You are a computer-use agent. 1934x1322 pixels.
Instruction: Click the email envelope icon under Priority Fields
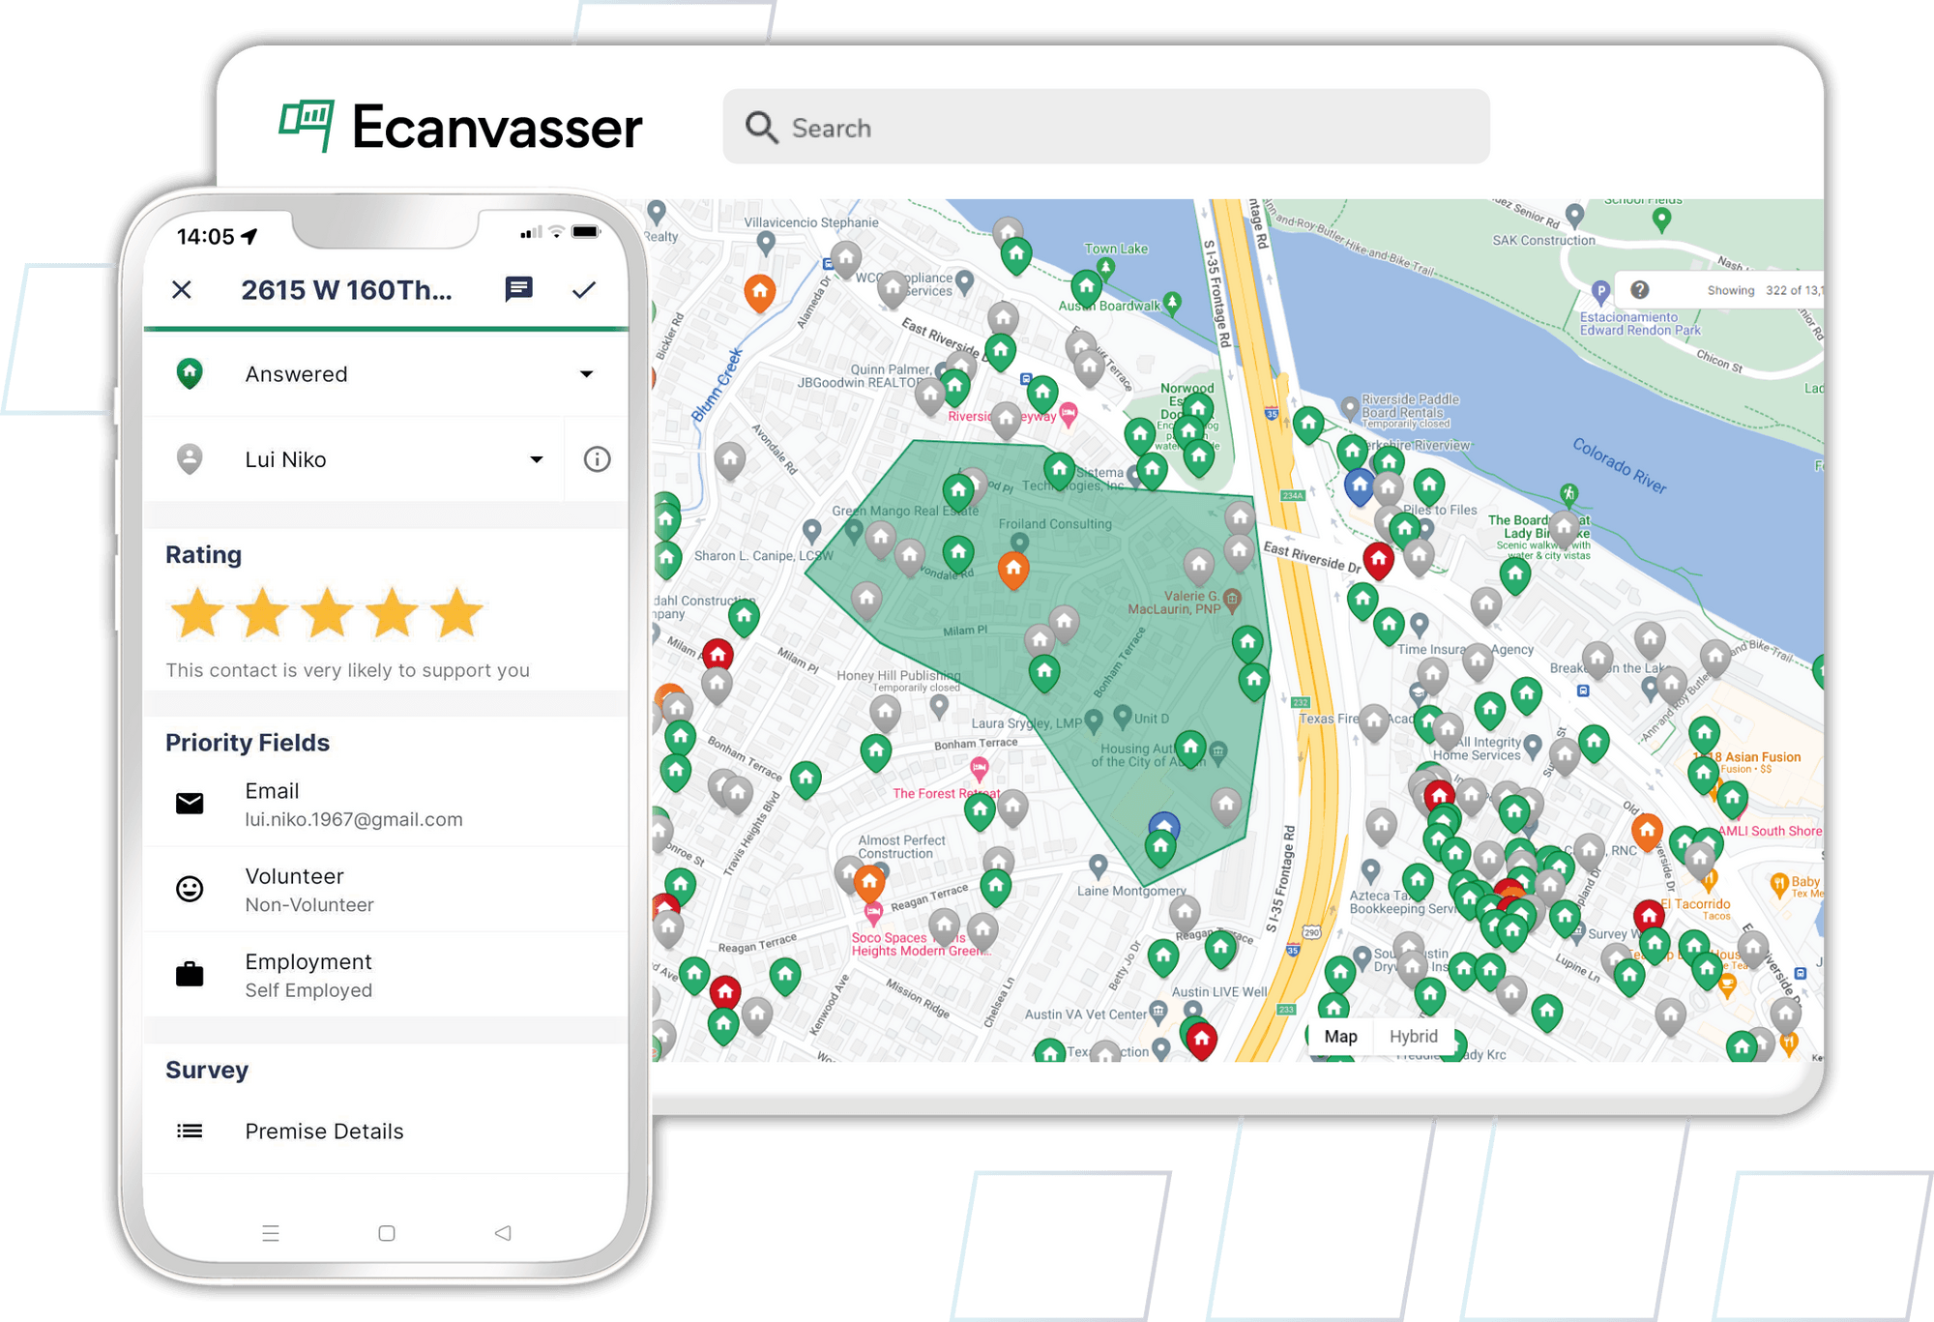pyautogui.click(x=190, y=803)
